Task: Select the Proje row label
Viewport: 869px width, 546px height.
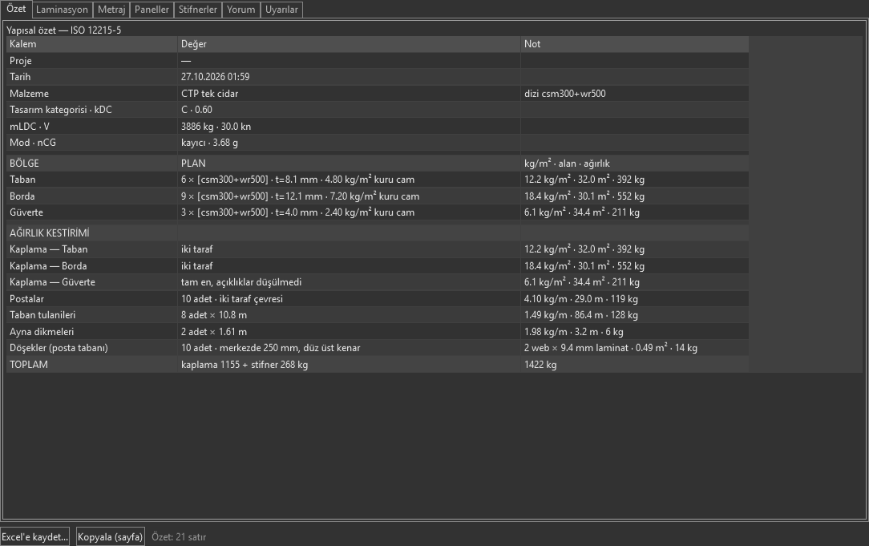Action: coord(92,61)
